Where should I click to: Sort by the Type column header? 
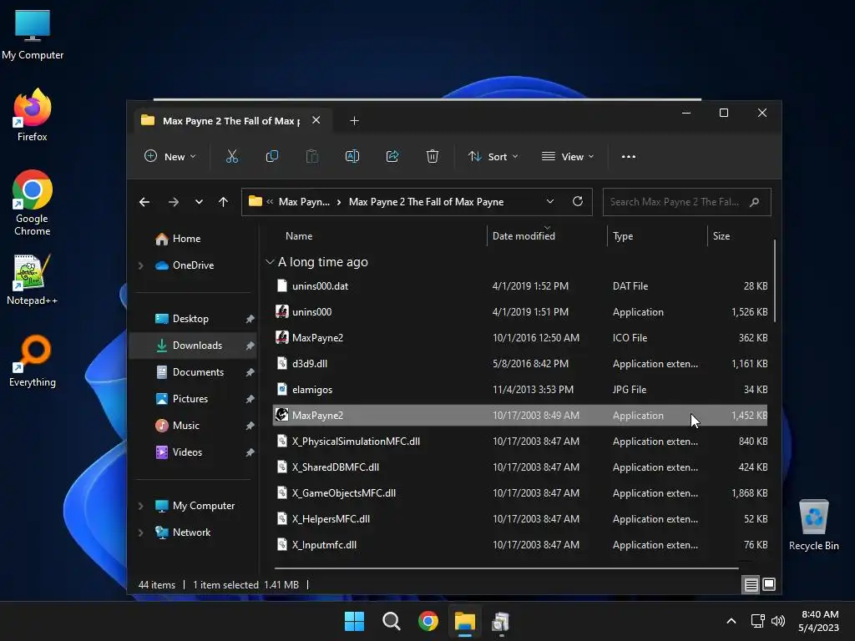(x=623, y=236)
